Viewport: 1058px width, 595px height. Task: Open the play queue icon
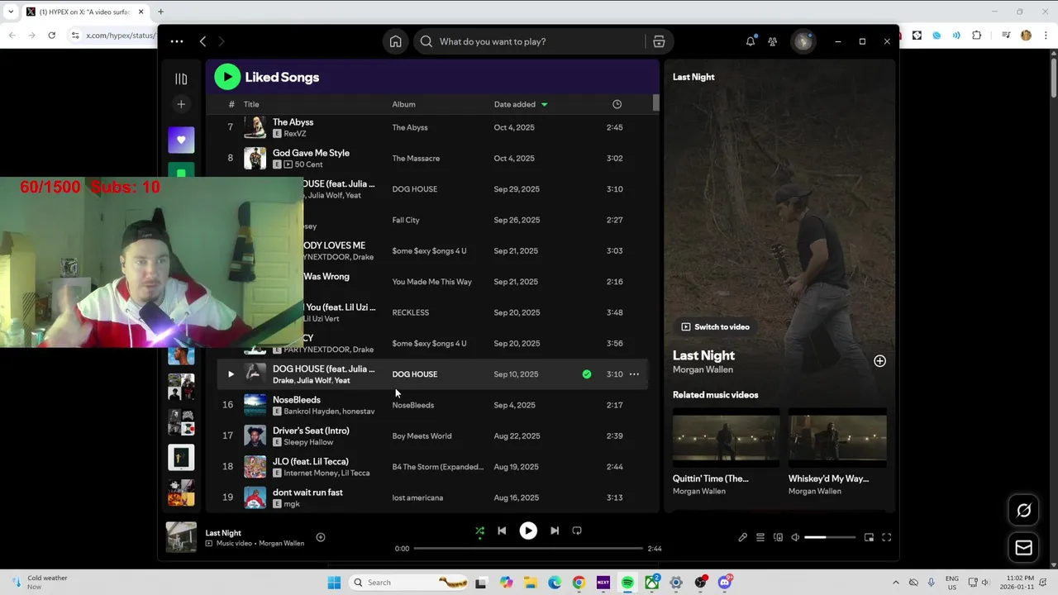[760, 537]
